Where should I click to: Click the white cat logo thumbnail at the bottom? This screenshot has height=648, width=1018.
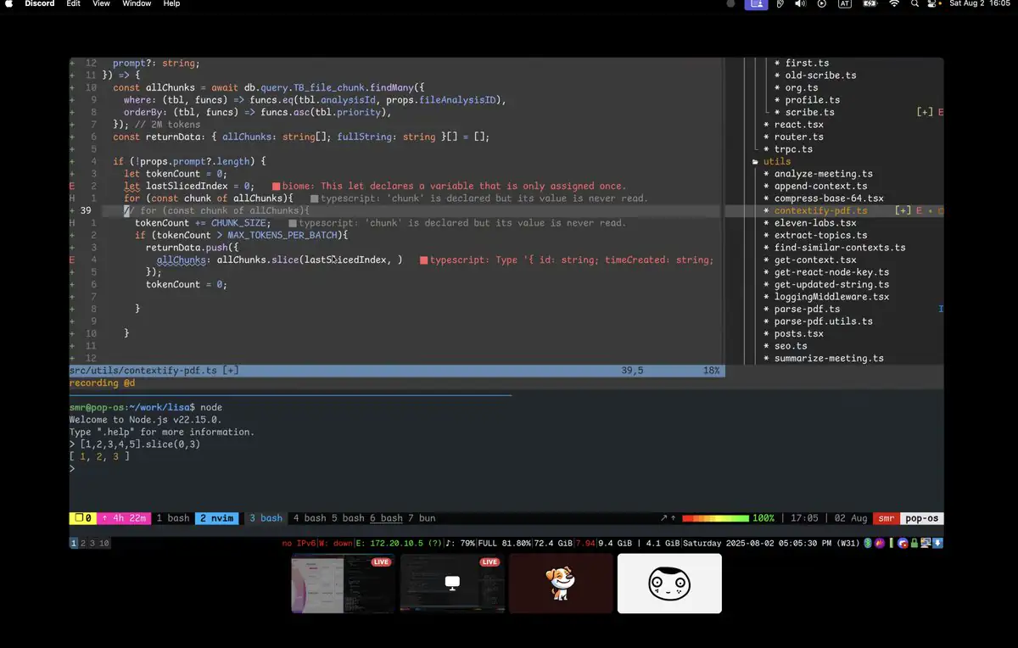tap(669, 584)
